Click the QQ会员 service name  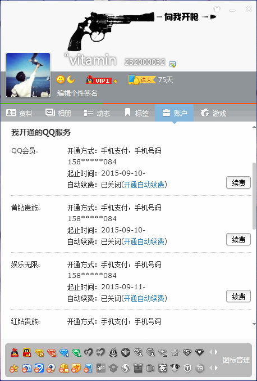point(24,151)
